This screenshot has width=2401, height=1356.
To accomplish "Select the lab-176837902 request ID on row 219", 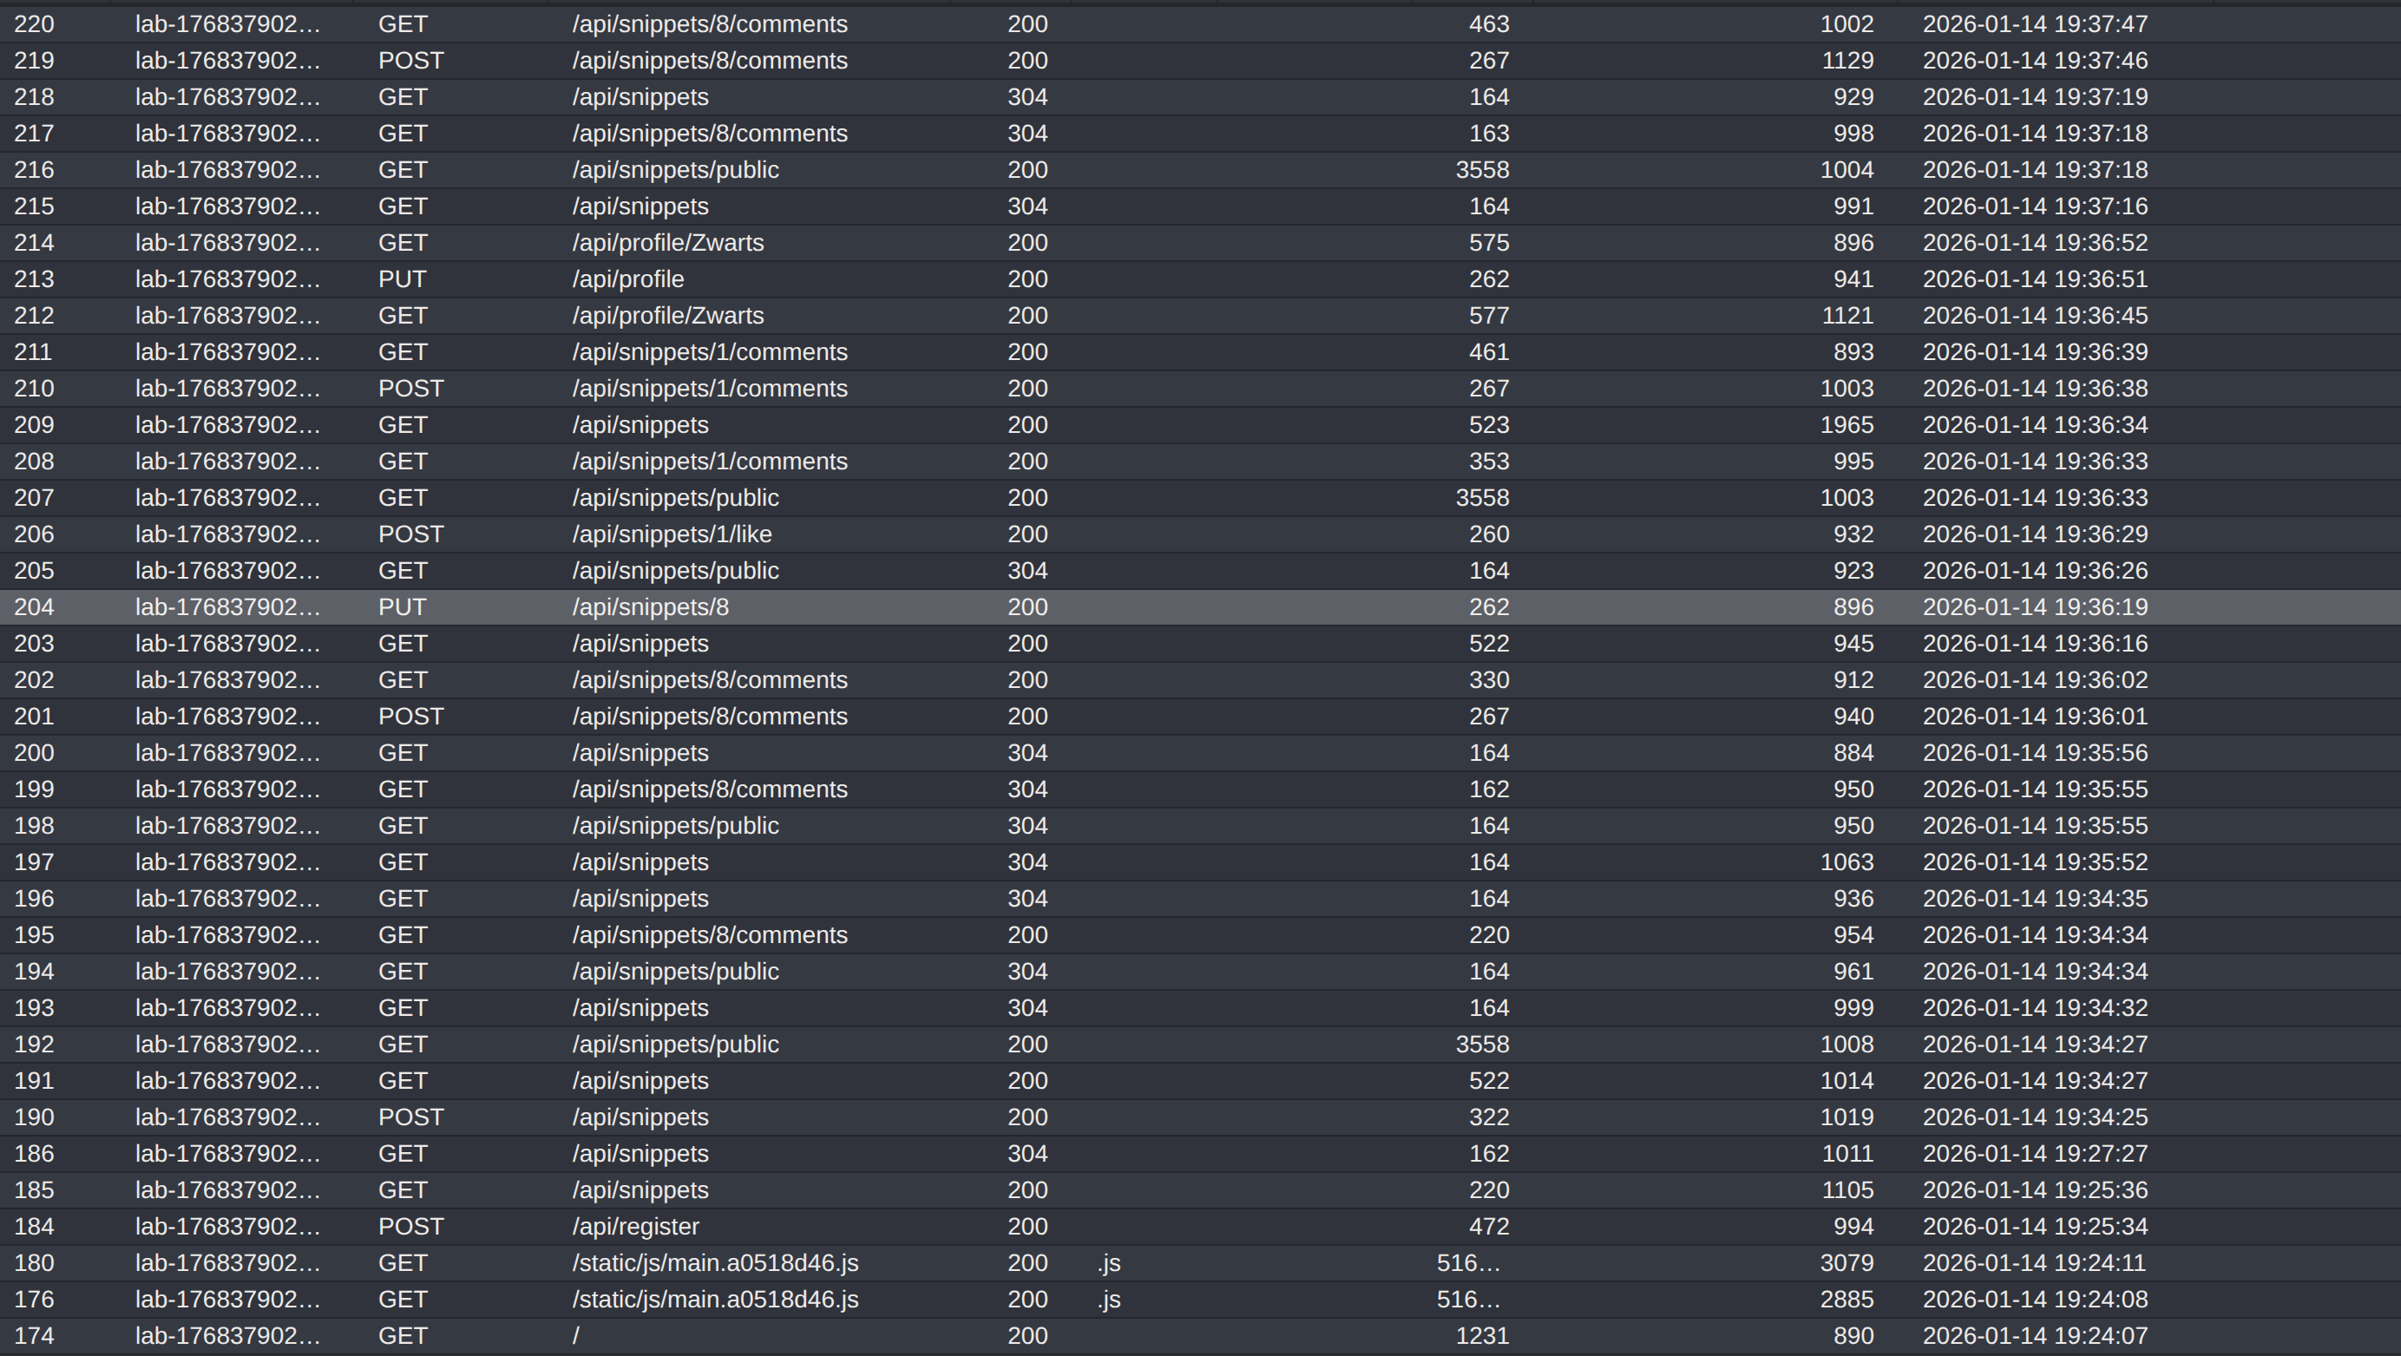I will click(228, 60).
